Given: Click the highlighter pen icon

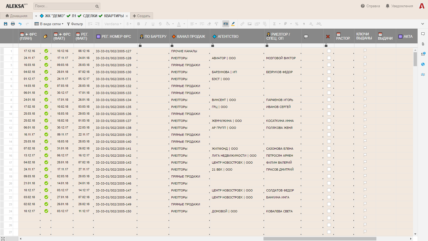Looking at the screenshot, I should point(233,24).
